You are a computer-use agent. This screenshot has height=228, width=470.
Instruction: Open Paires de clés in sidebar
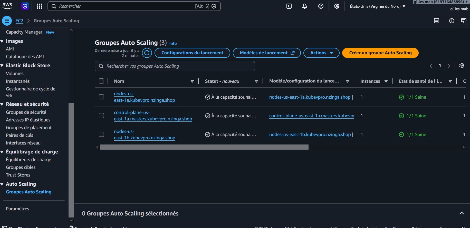pos(20,135)
